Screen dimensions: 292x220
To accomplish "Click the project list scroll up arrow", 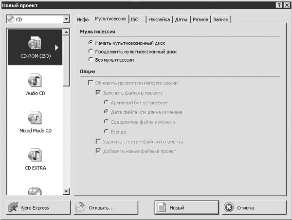I will [66, 33].
